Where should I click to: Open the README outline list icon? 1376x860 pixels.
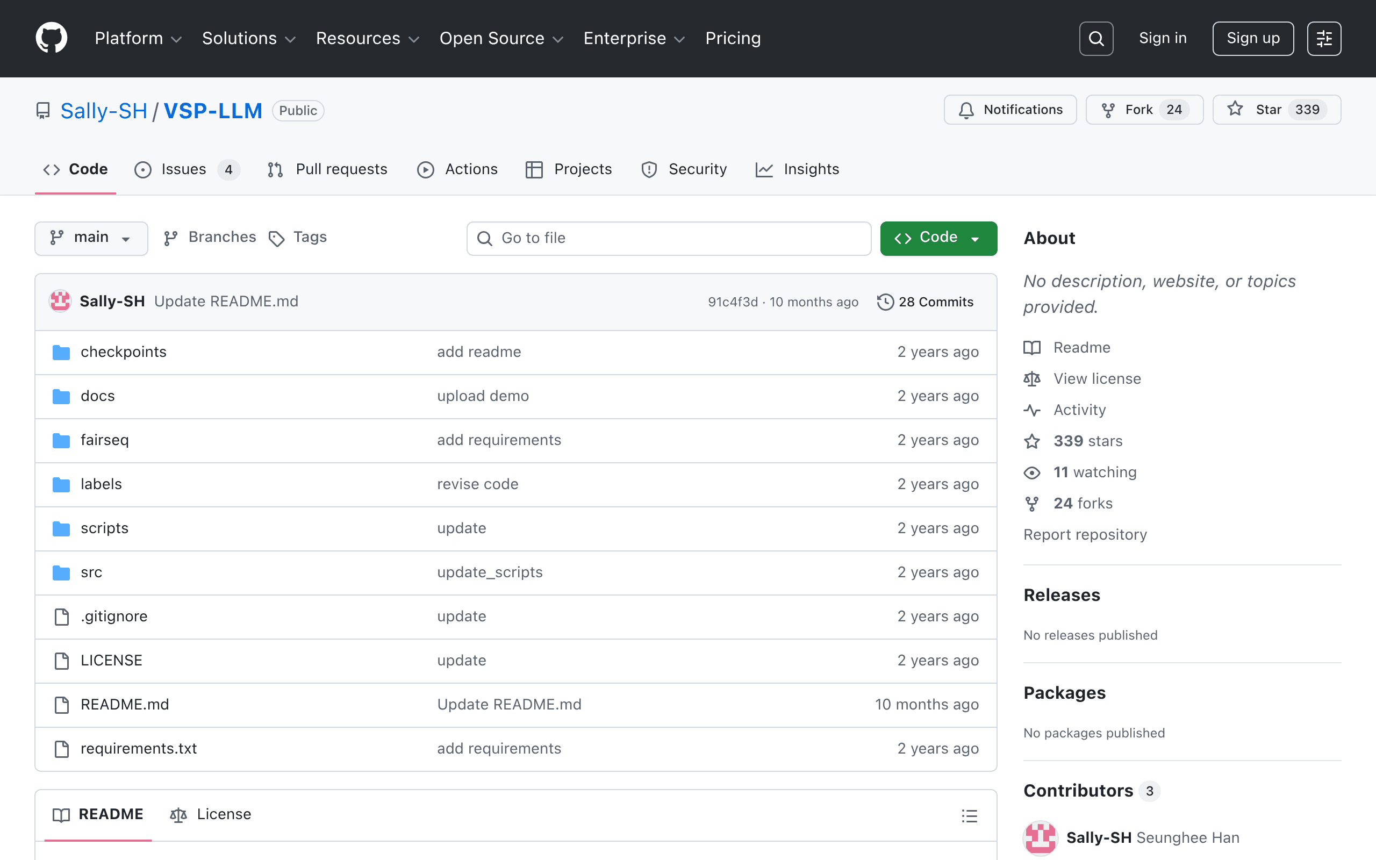coord(970,815)
